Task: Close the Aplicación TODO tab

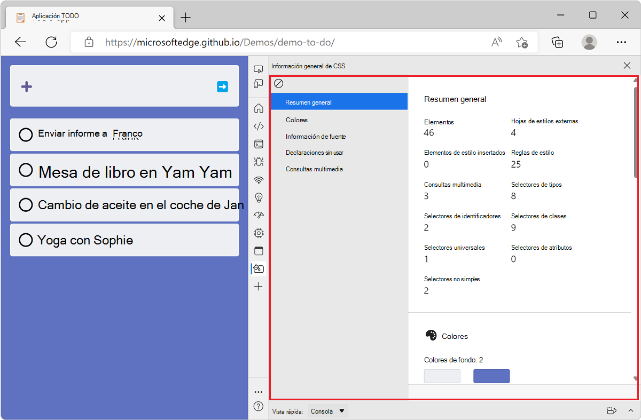Action: pos(162,18)
